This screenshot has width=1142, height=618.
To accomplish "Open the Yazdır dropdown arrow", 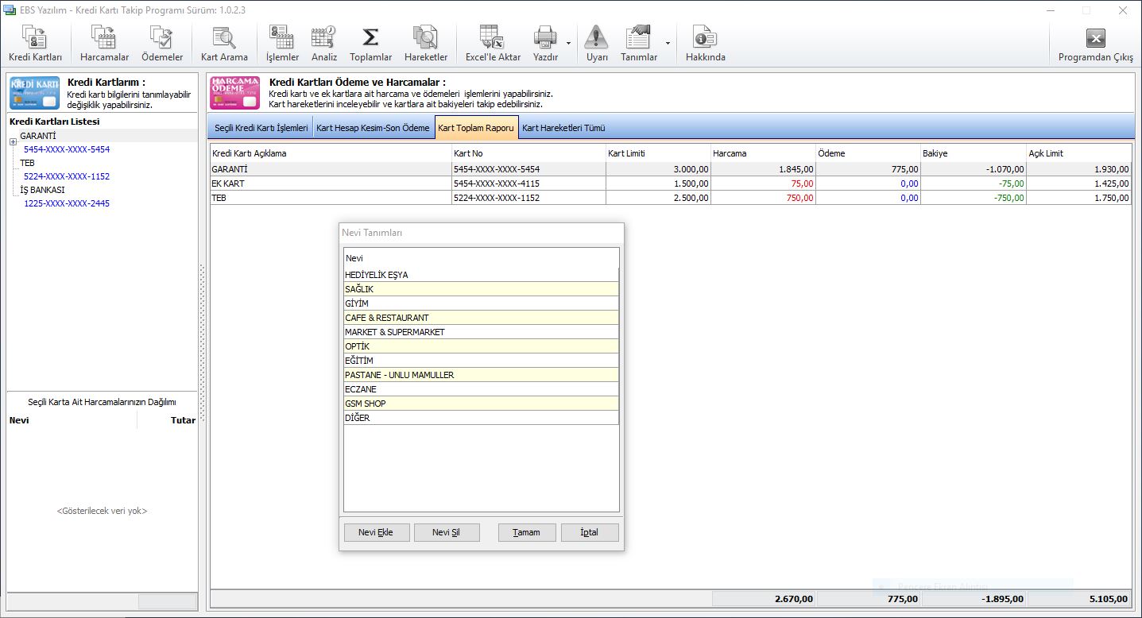I will [x=568, y=43].
